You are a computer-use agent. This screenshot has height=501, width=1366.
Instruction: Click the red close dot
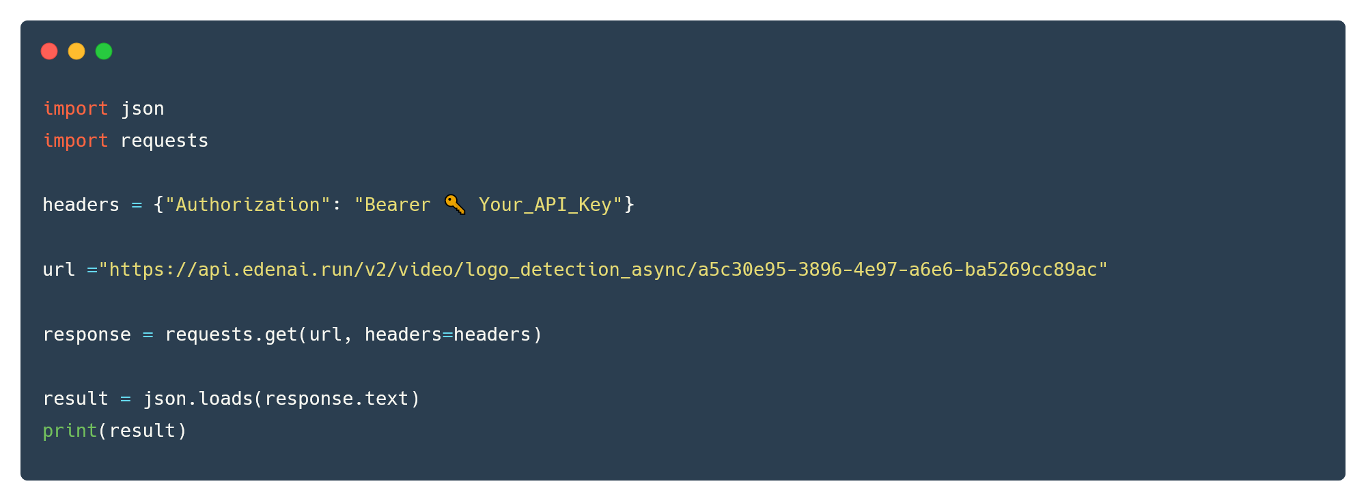pyautogui.click(x=49, y=51)
